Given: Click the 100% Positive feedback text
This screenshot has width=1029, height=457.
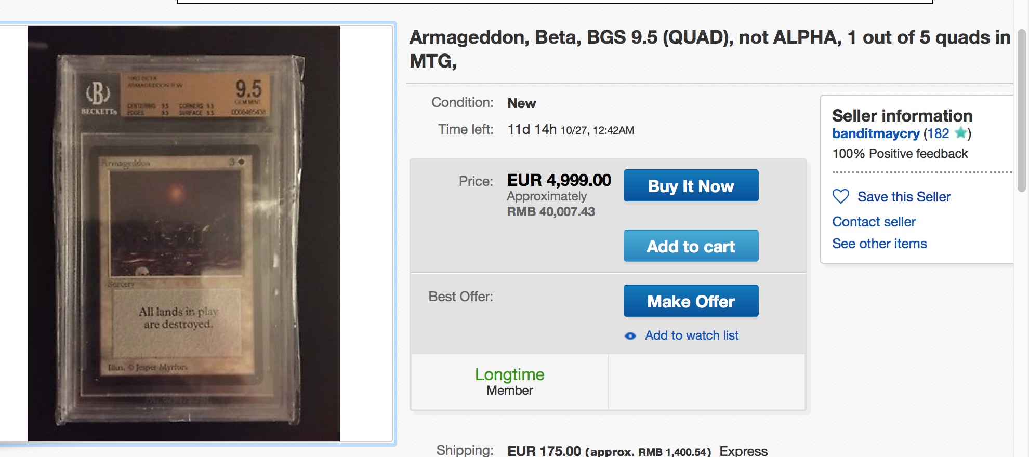Looking at the screenshot, I should coord(900,154).
